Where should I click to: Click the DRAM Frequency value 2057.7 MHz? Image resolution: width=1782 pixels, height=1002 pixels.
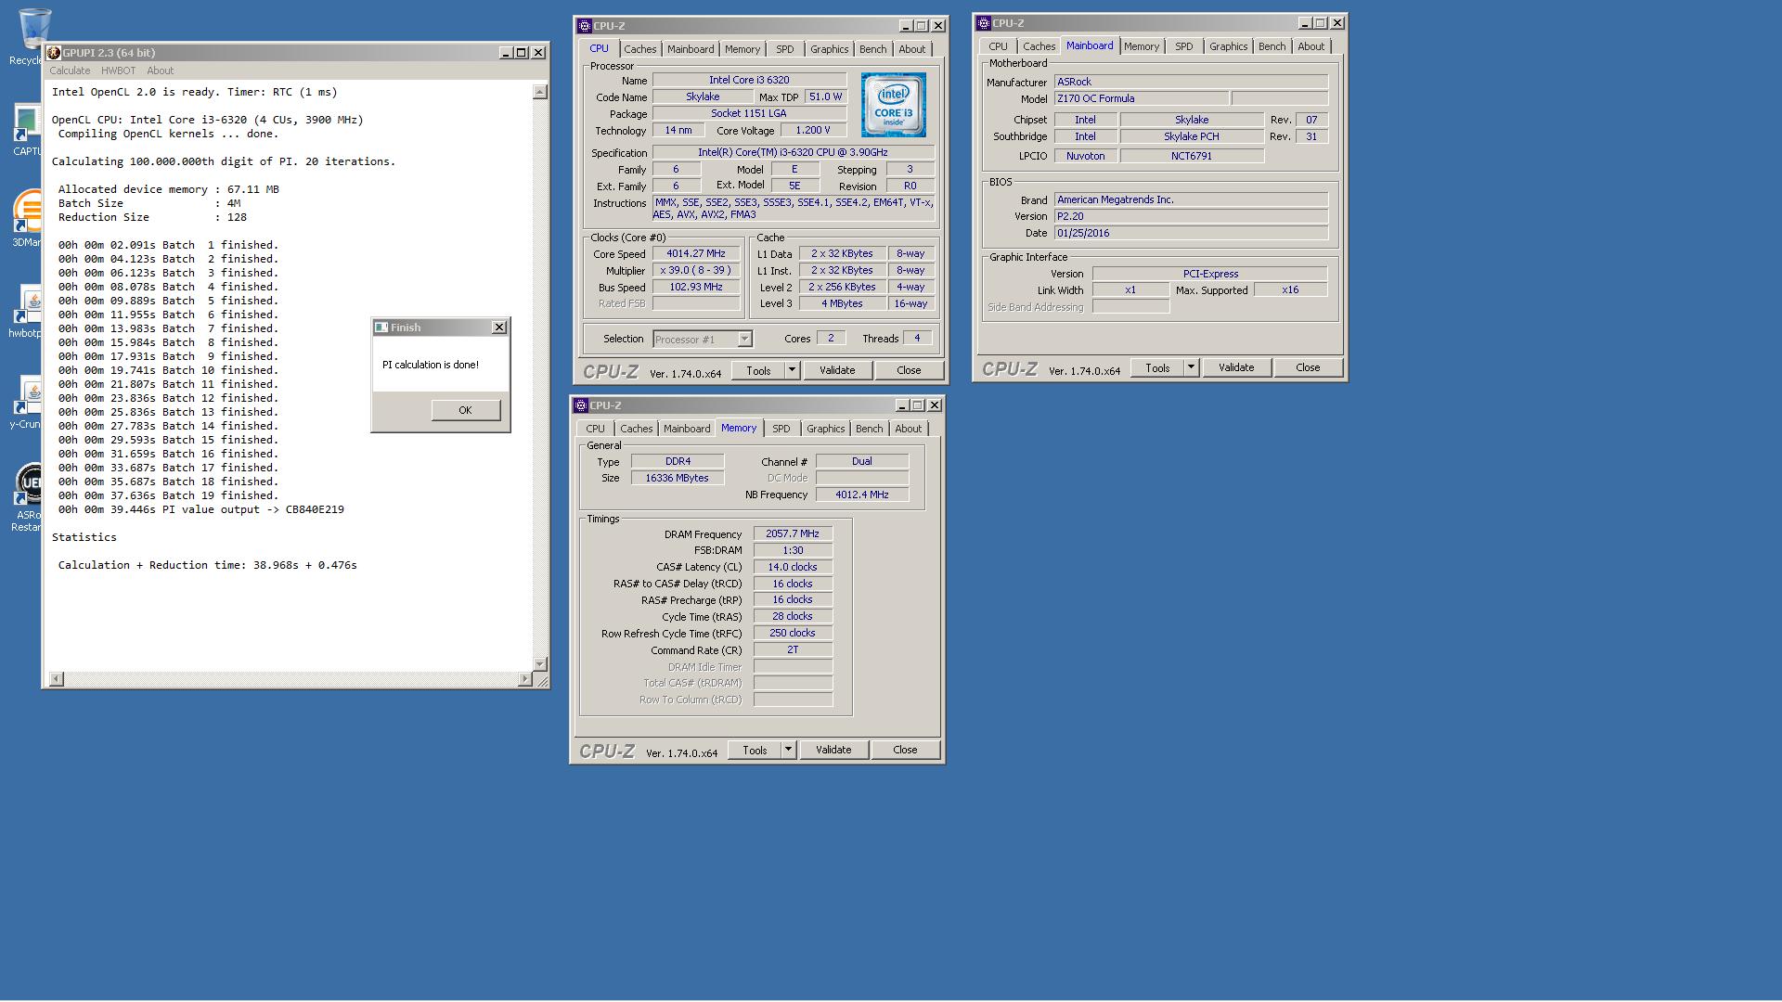793,534
